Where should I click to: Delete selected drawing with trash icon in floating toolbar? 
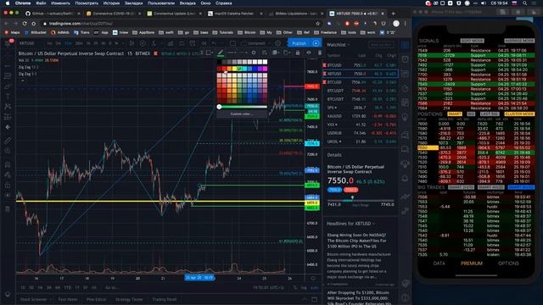[319, 53]
